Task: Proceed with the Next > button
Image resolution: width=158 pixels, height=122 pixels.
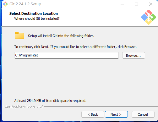Action: [x=116, y=114]
